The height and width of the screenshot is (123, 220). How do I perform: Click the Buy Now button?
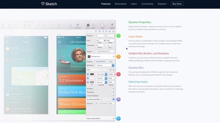(x=177, y=4)
